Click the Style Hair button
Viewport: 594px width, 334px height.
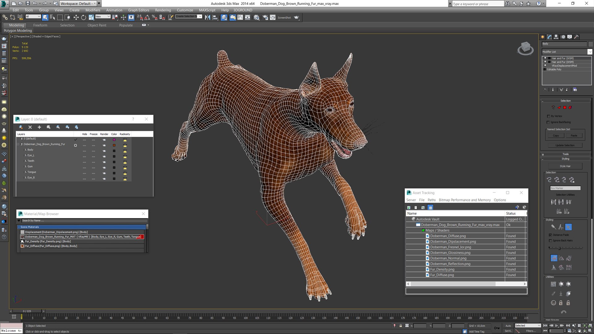565,166
